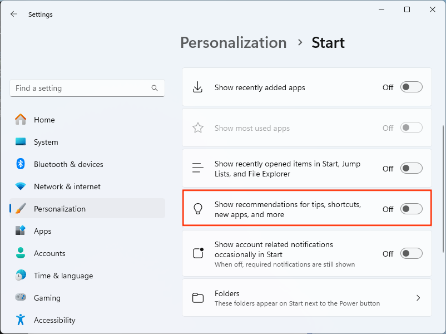
Task: Click the Bluetooth icon in sidebar
Action: pos(21,164)
